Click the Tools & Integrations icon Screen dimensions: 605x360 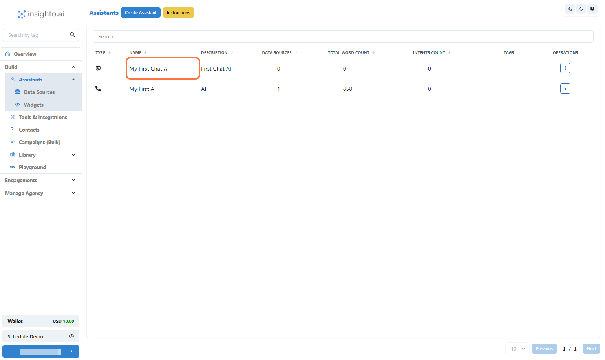pyautogui.click(x=13, y=117)
